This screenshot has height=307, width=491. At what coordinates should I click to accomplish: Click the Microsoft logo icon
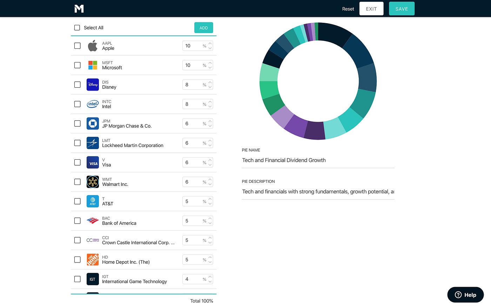[93, 65]
